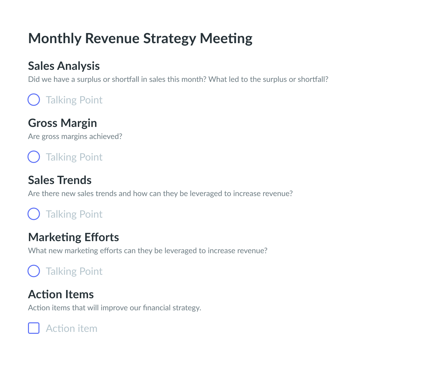Click Talking Point field under Sales Trends

(74, 214)
